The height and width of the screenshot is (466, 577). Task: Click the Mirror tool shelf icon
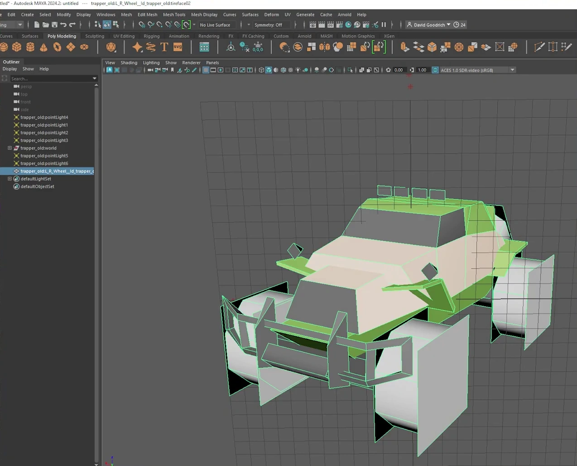[x=324, y=47]
